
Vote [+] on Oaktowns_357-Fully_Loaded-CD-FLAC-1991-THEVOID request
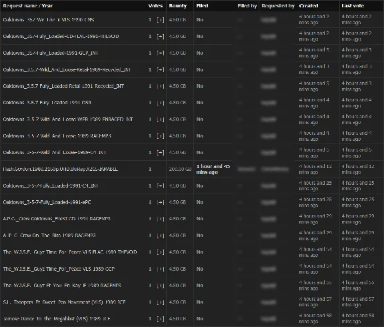[x=161, y=37]
